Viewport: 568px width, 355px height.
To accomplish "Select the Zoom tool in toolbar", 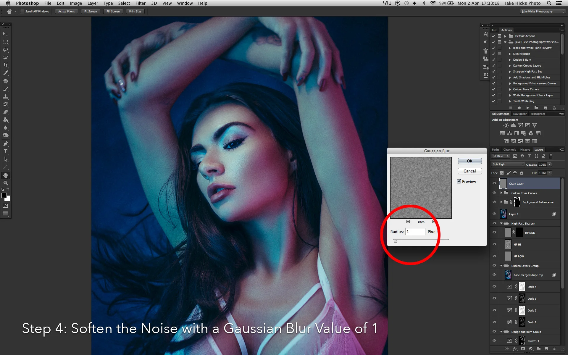I will click(5, 183).
